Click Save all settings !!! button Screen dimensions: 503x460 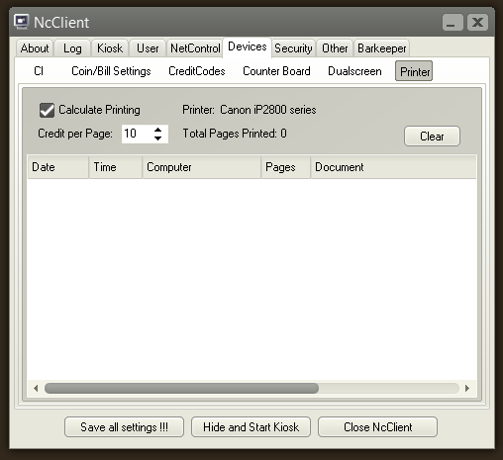coord(124,427)
